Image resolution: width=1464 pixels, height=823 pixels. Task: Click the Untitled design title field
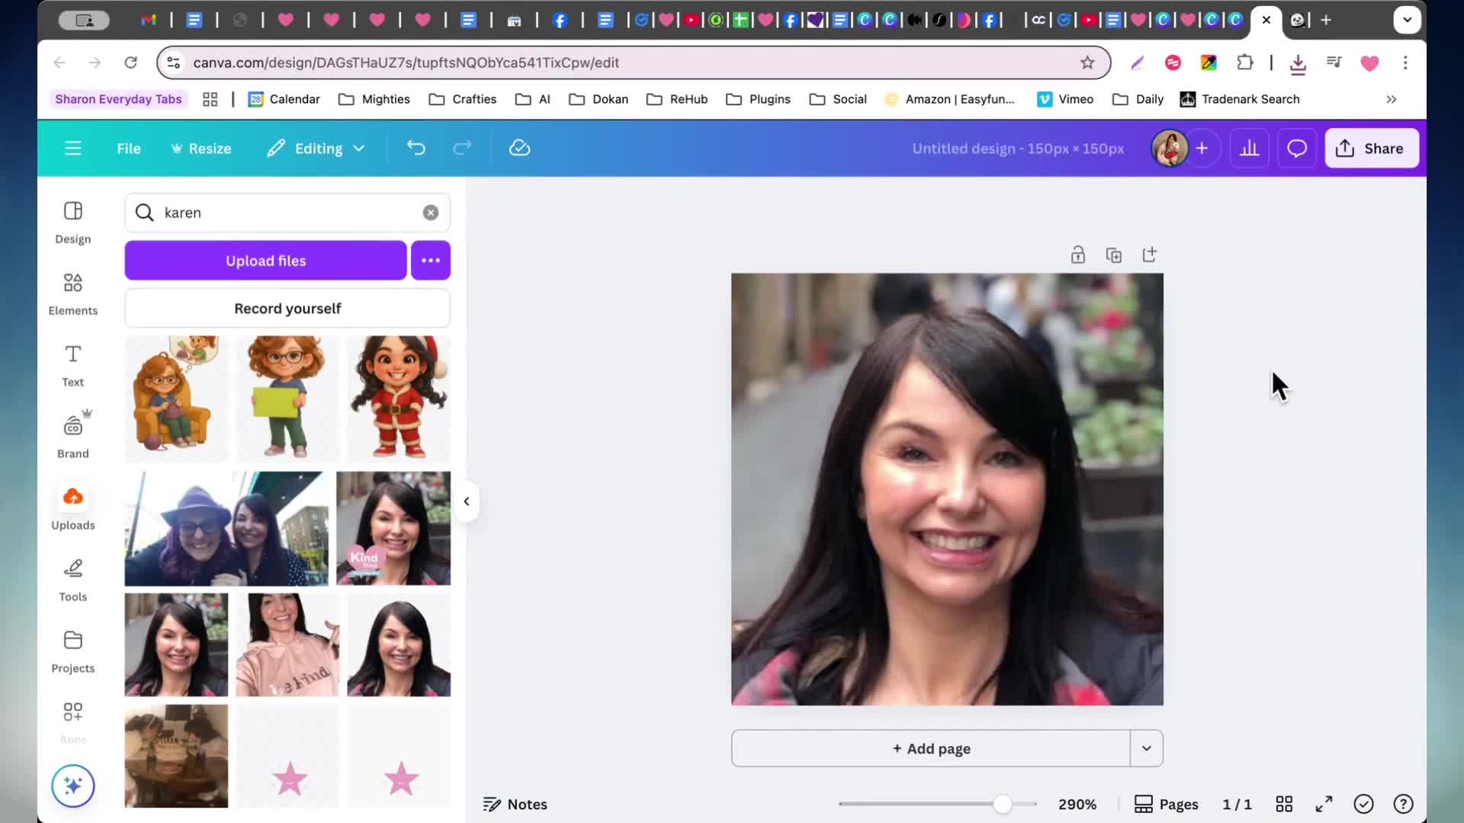pyautogui.click(x=1017, y=149)
